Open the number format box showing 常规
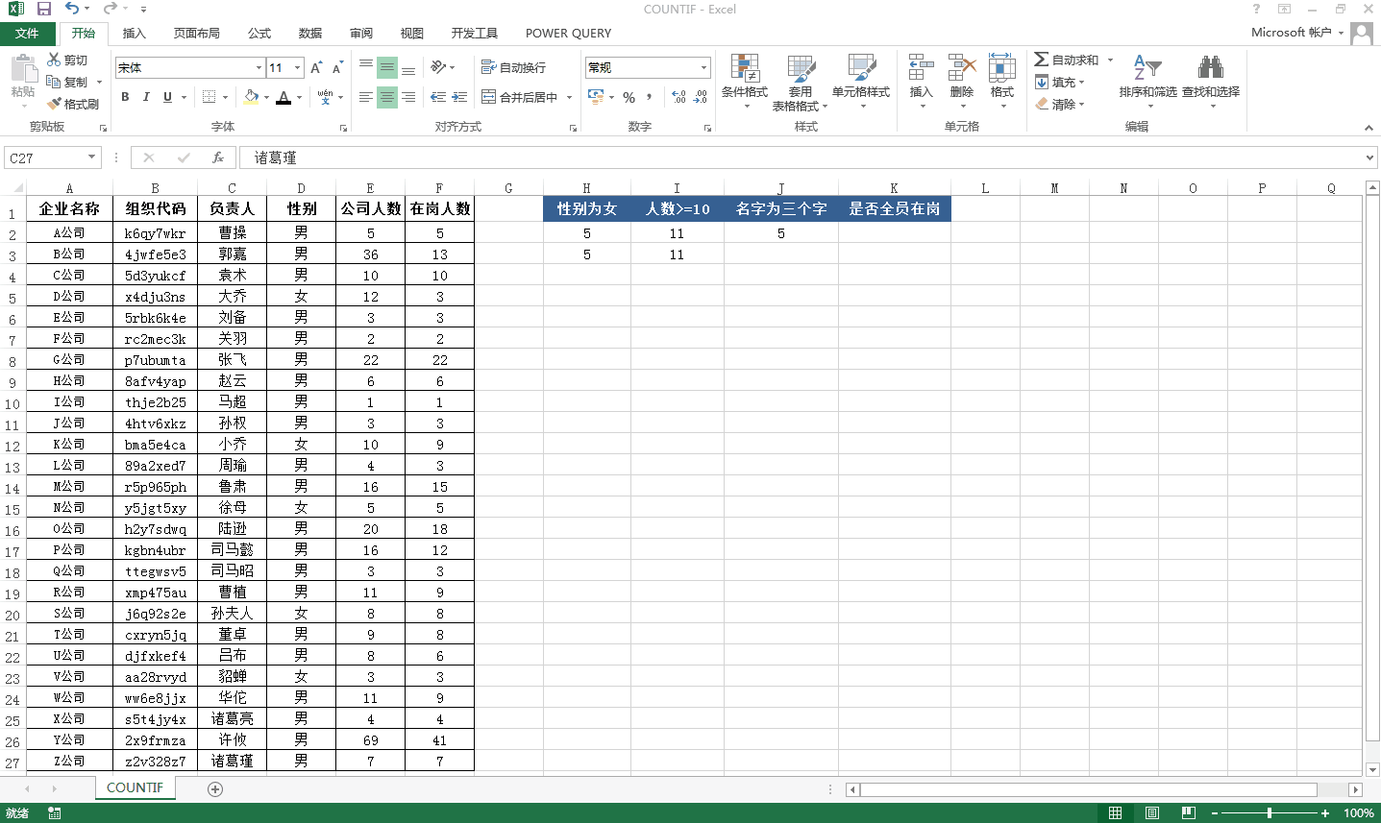Image resolution: width=1381 pixels, height=823 pixels. pyautogui.click(x=648, y=67)
